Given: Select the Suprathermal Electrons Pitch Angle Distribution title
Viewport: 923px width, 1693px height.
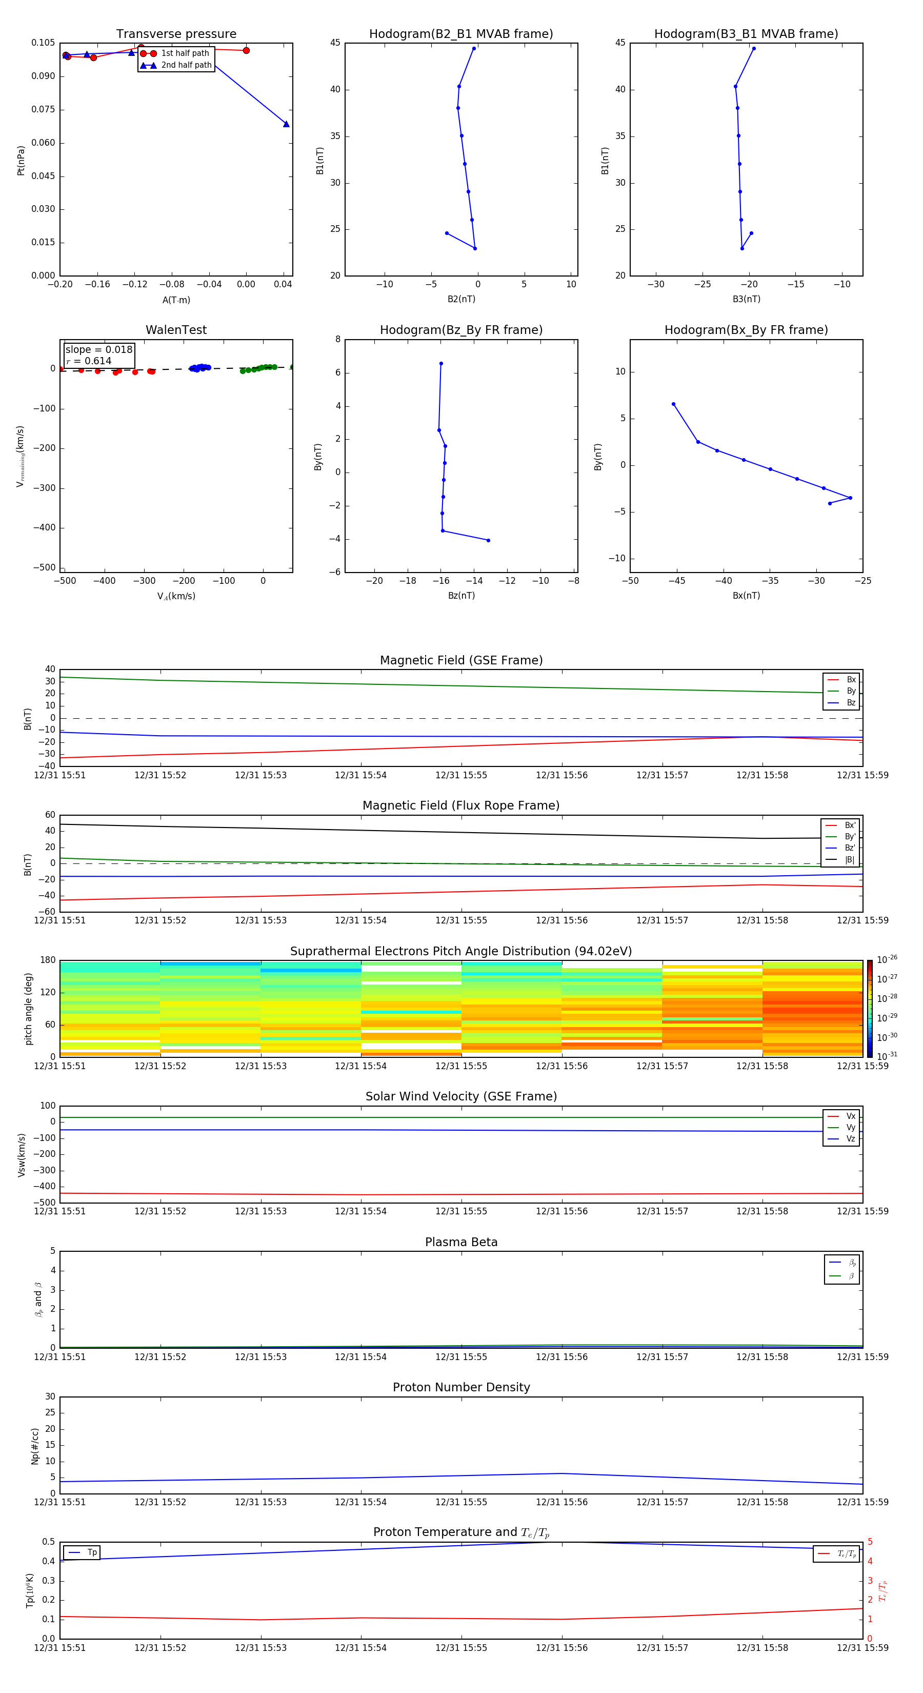Looking at the screenshot, I should [461, 952].
